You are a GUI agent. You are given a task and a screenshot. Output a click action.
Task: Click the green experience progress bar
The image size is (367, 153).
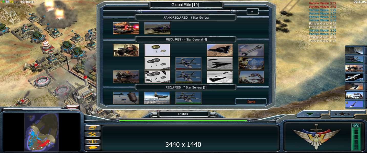(183, 121)
